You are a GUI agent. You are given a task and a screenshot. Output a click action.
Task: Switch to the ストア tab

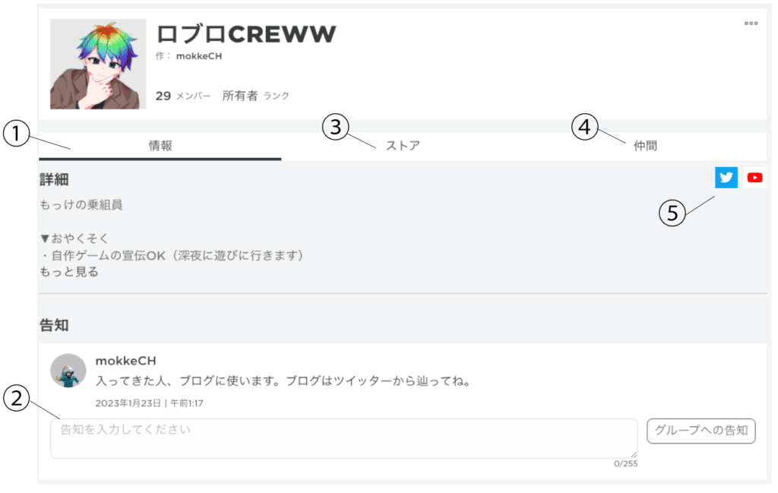point(403,146)
